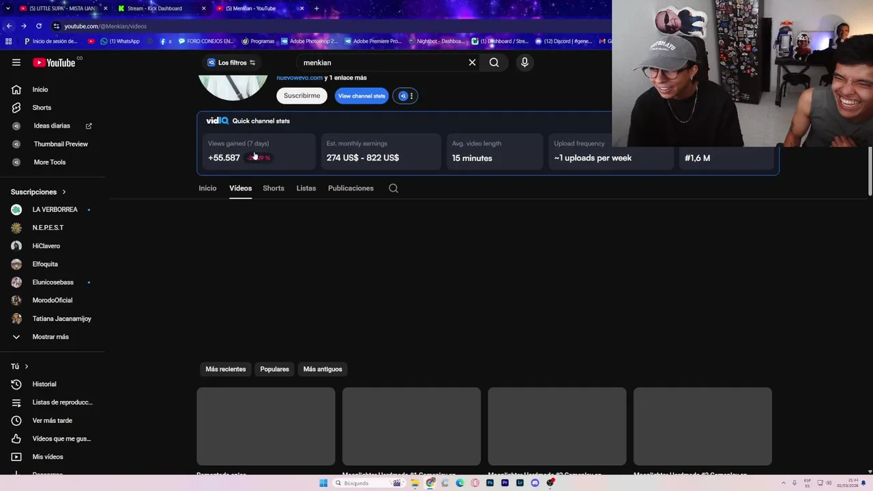Open the browser apps grid bookmark icon
The image size is (873, 491).
pos(8,41)
